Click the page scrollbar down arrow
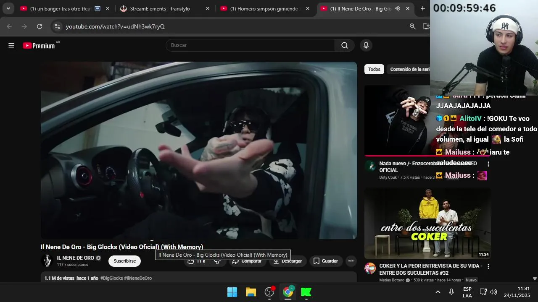Viewport: 538px width, 302px height. (535, 279)
